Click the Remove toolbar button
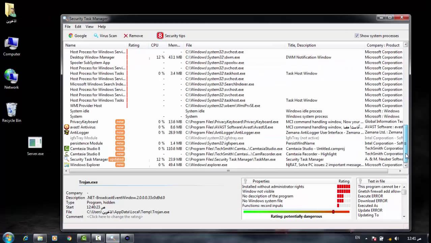The image size is (431, 243). 133,36
